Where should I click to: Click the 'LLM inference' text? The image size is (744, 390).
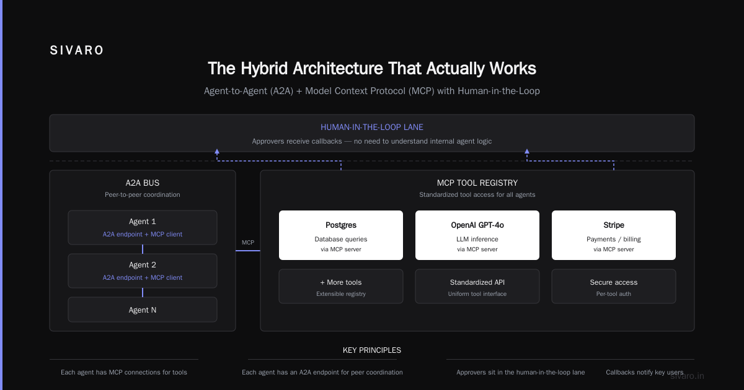[x=477, y=239]
